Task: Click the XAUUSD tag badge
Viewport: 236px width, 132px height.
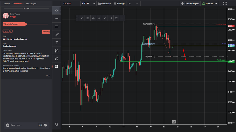Action: [x=6, y=31]
